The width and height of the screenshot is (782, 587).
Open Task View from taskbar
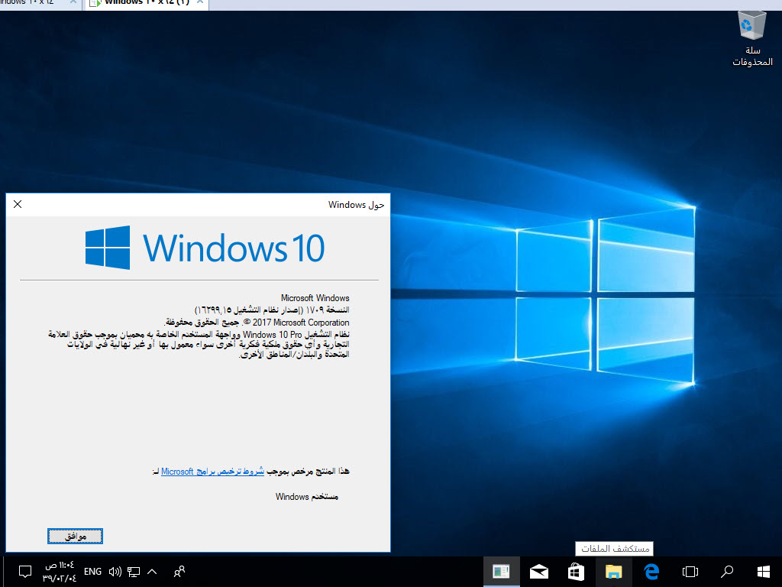pyautogui.click(x=690, y=572)
